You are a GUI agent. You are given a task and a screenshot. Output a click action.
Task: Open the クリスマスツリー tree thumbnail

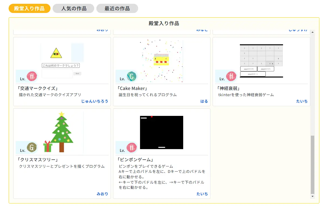point(62,132)
